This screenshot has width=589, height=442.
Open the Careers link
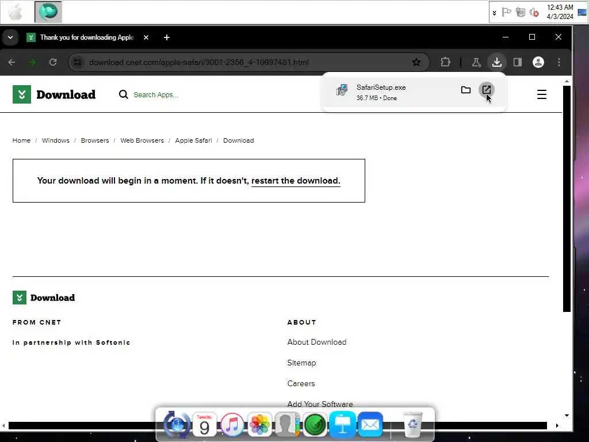click(301, 383)
